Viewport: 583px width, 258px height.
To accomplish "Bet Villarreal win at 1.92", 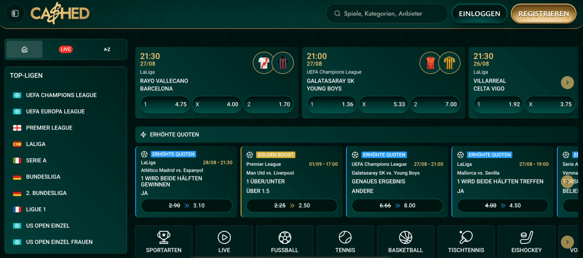I will click(498, 104).
